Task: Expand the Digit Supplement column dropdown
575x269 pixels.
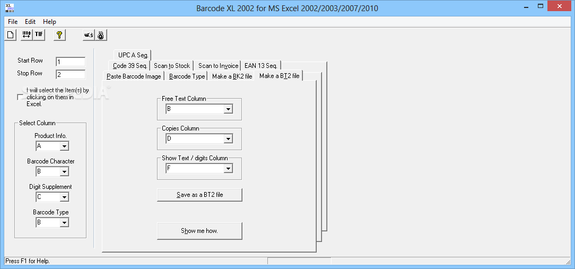Action: tap(64, 197)
